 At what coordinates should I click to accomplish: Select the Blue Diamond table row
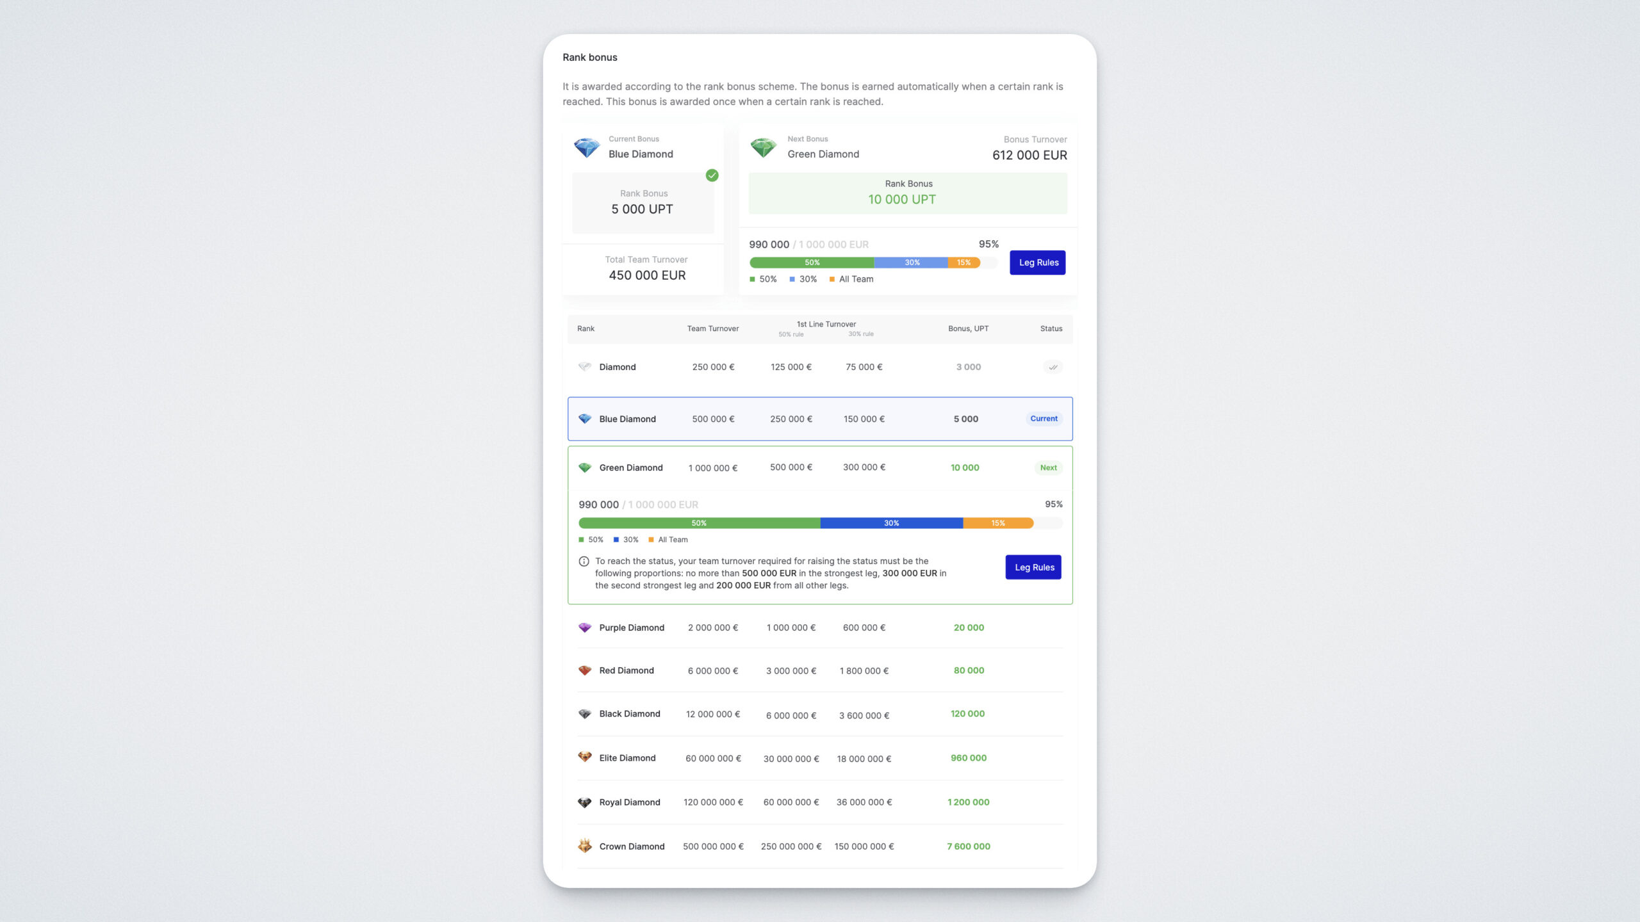(820, 419)
